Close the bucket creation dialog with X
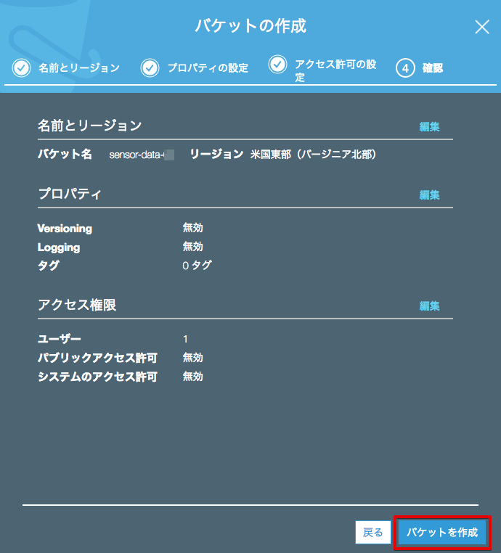 482,27
